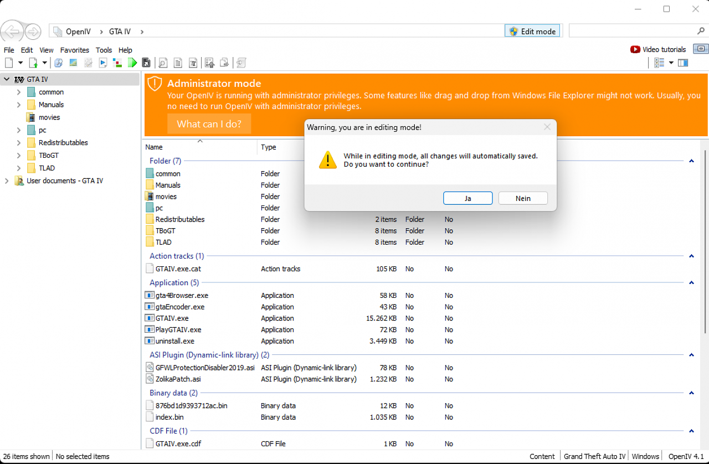The height and width of the screenshot is (464, 709).
Task: Open the New document dropdown arrow
Action: coord(20,63)
